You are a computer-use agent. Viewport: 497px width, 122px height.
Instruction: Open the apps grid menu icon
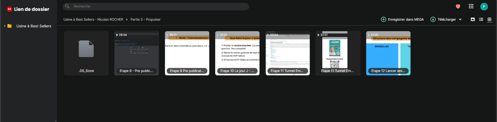471,6
